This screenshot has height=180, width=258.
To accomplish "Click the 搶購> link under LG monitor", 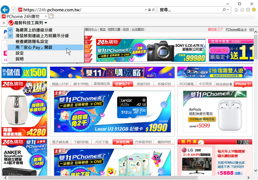I will [238, 173].
